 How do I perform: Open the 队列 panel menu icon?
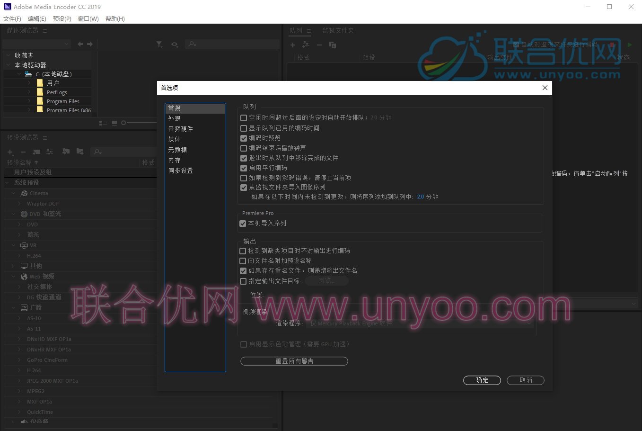309,31
